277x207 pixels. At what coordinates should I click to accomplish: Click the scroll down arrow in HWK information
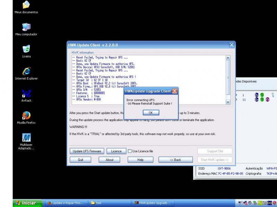click(x=228, y=102)
